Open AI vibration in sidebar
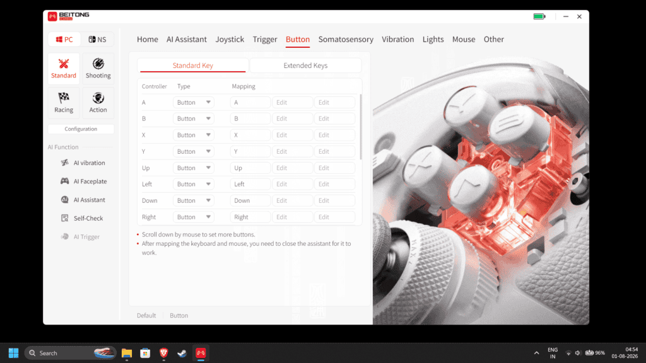Viewport: 646px width, 363px height. tap(83, 163)
